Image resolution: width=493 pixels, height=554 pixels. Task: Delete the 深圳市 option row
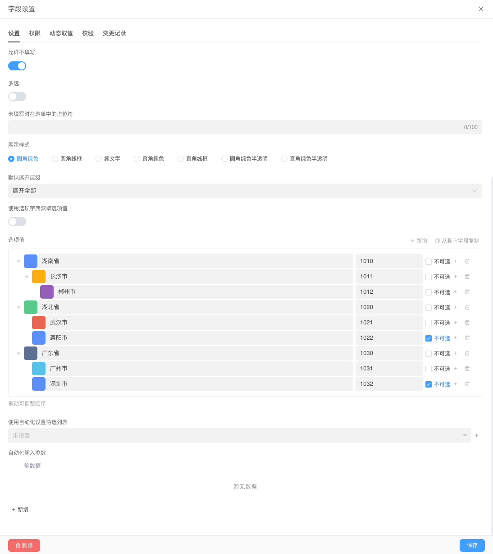[467, 383]
